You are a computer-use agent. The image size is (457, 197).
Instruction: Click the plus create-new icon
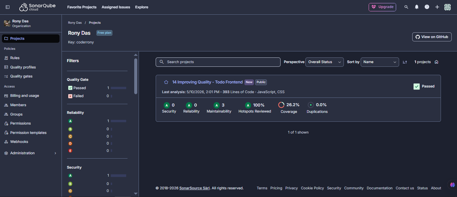(437, 7)
